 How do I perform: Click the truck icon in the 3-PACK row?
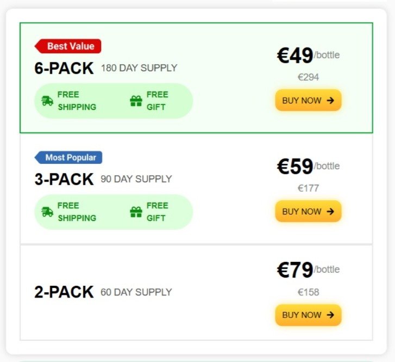click(x=47, y=212)
